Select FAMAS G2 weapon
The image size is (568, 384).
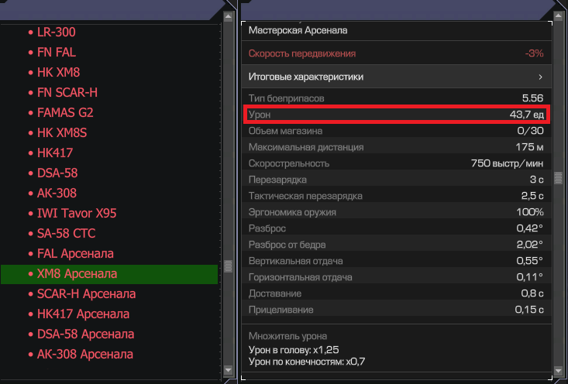pyautogui.click(x=65, y=112)
